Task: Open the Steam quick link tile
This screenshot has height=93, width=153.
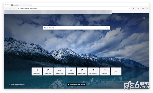Action: point(48,71)
